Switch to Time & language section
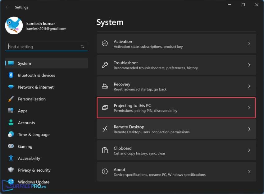Screen dimensions: 264x194 34,135
